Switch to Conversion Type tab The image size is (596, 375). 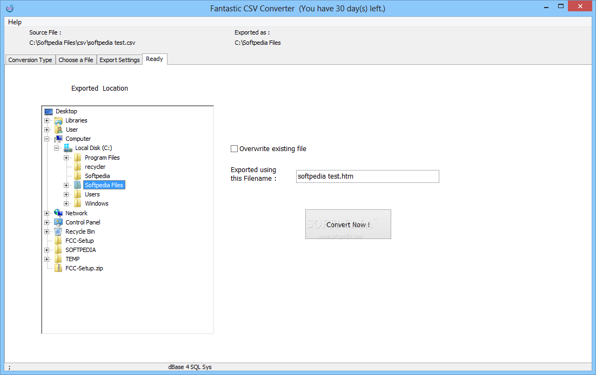click(x=30, y=60)
